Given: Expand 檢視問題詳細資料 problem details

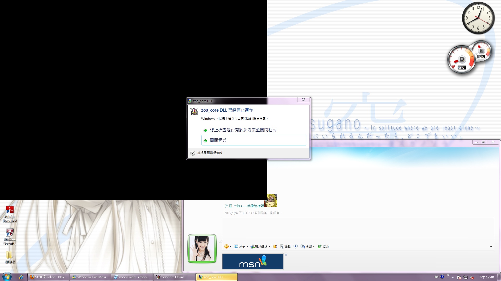Looking at the screenshot, I should [x=207, y=153].
